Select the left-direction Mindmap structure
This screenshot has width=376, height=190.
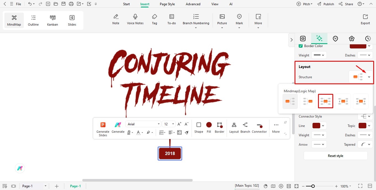[308, 101]
